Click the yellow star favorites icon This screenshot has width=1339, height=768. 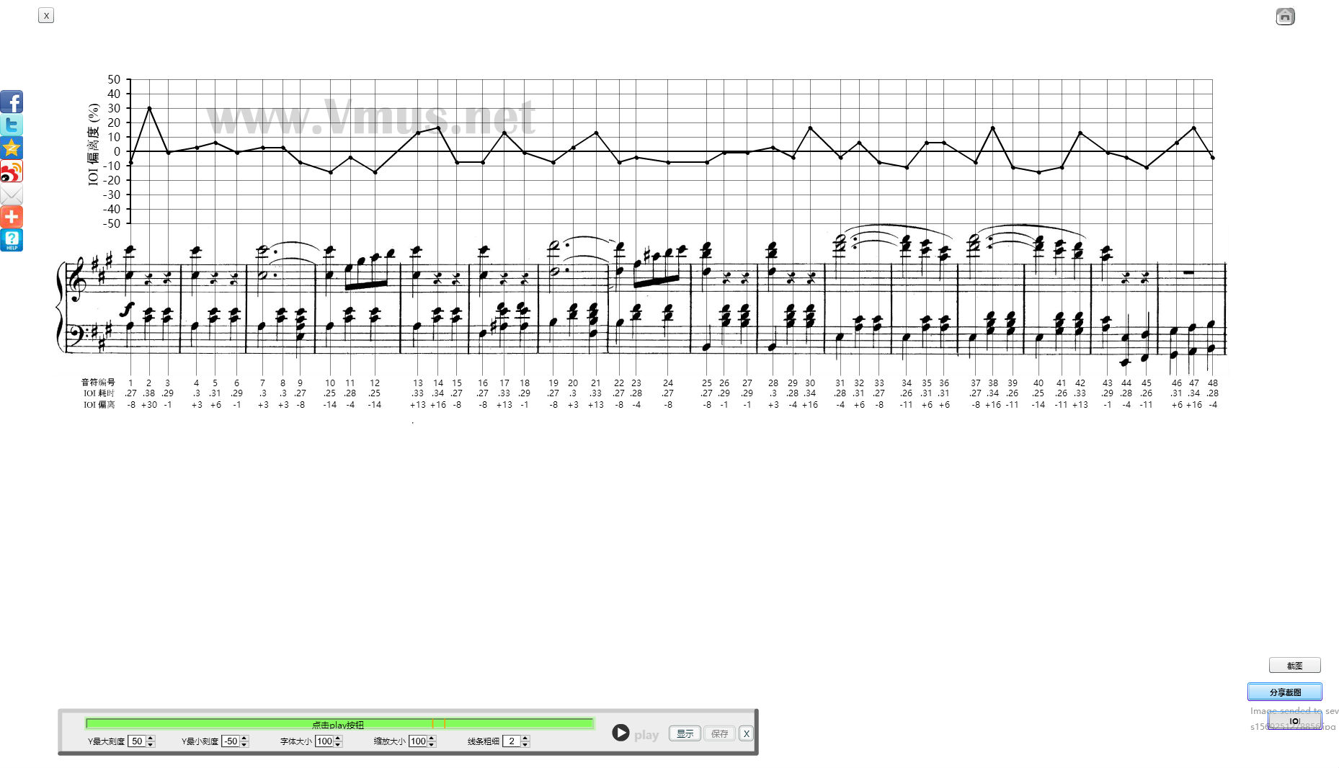pyautogui.click(x=12, y=148)
